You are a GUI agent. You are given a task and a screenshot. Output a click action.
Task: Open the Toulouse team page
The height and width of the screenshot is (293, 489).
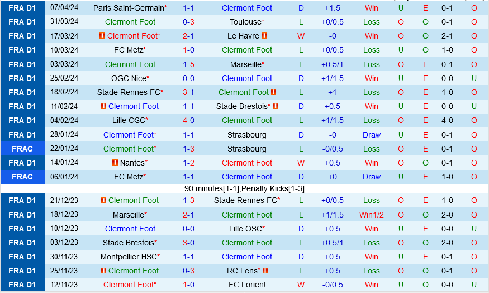point(245,22)
